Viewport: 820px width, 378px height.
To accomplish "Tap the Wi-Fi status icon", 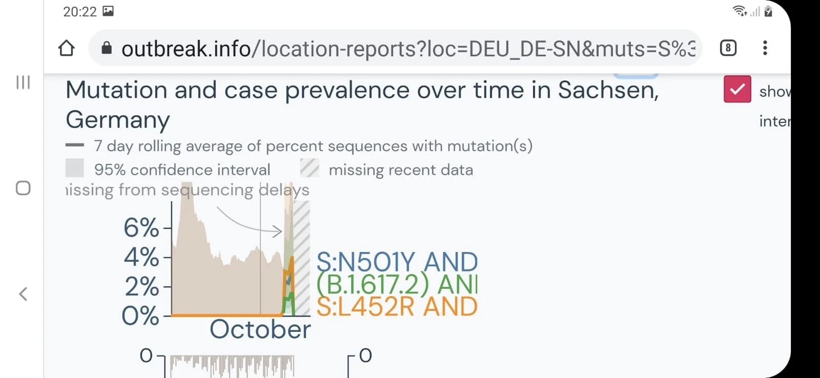I will point(740,11).
